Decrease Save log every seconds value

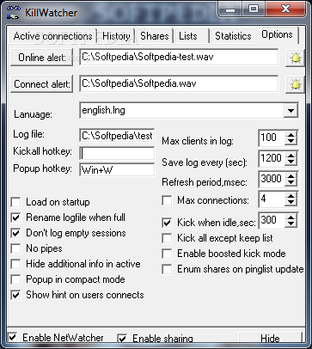click(x=291, y=162)
